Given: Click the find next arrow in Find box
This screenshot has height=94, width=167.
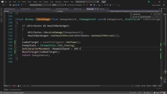Looking at the screenshot, I should pyautogui.click(x=155, y=14).
